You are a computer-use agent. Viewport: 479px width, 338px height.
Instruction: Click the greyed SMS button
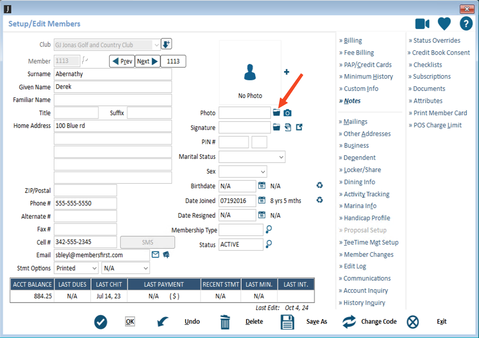(x=147, y=242)
